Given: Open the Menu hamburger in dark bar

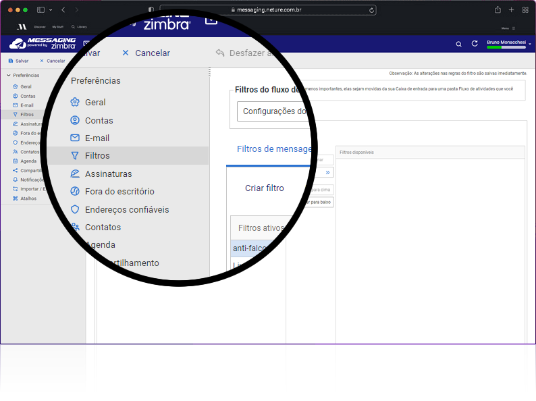Looking at the screenshot, I should (508, 28).
